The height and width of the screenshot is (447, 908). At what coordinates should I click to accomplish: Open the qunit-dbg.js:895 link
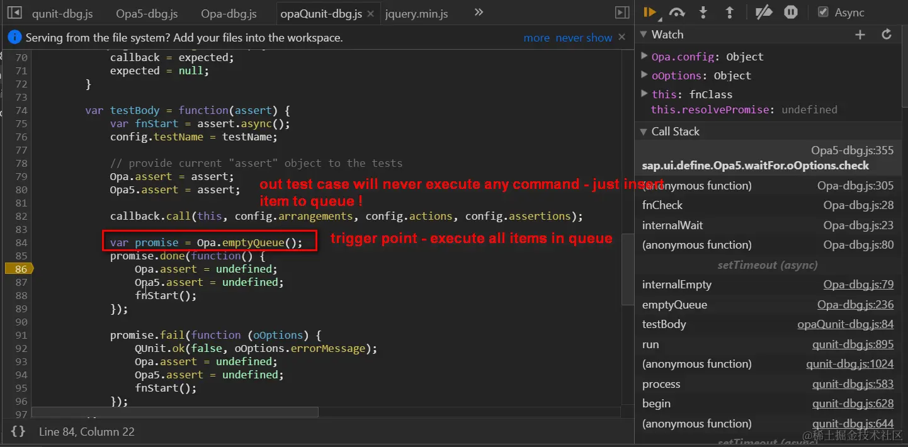point(853,344)
